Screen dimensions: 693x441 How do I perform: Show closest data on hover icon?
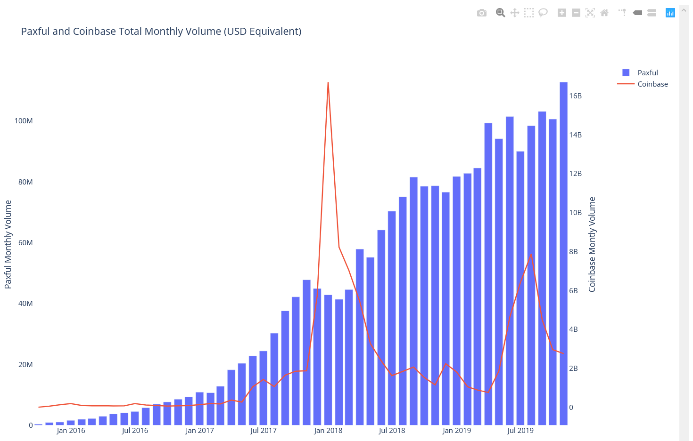[637, 13]
